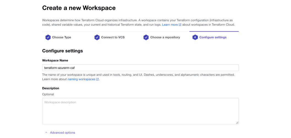Click the Workspace Name field label
The image size is (291, 138).
(55, 60)
